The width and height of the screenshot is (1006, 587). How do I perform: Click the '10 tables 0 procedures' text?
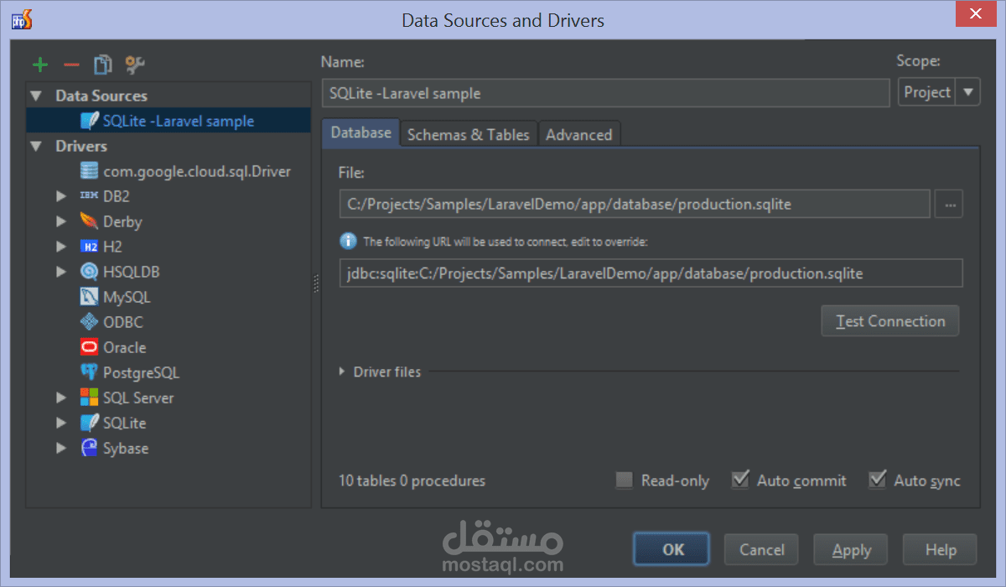coord(412,481)
